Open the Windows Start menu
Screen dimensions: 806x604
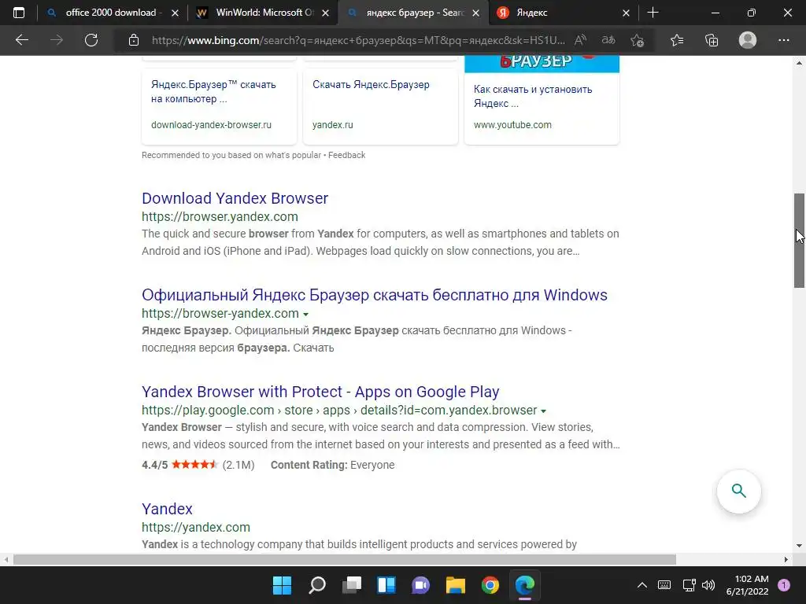pyautogui.click(x=283, y=585)
